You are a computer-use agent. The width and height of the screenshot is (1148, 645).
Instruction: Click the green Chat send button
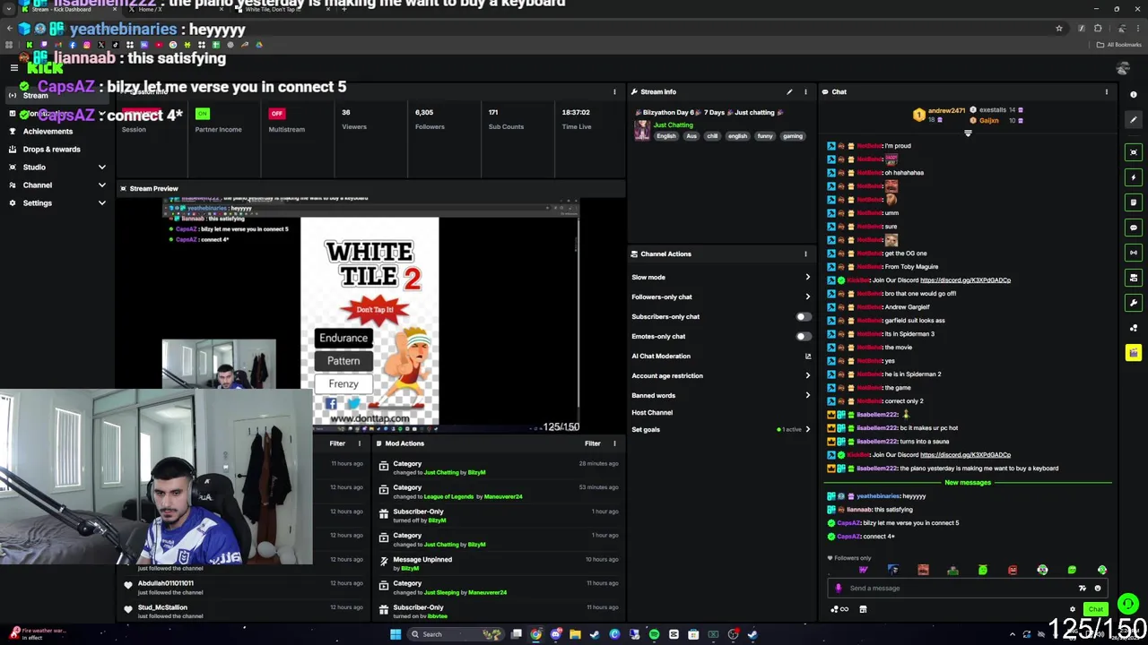[1096, 609]
